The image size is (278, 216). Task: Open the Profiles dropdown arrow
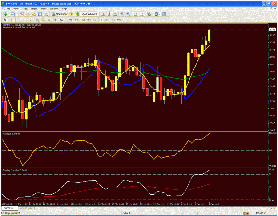[16, 14]
